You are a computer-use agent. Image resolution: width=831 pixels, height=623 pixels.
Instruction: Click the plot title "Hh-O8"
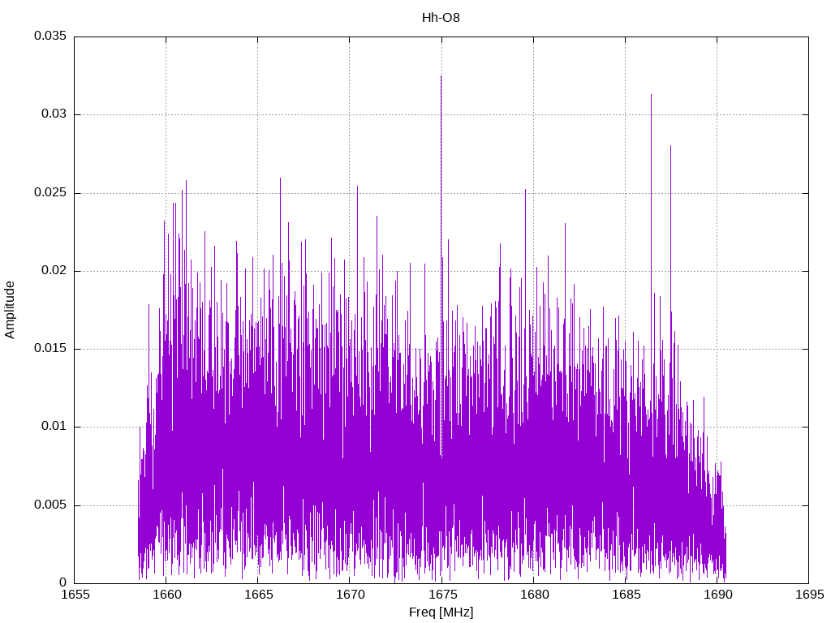[441, 18]
